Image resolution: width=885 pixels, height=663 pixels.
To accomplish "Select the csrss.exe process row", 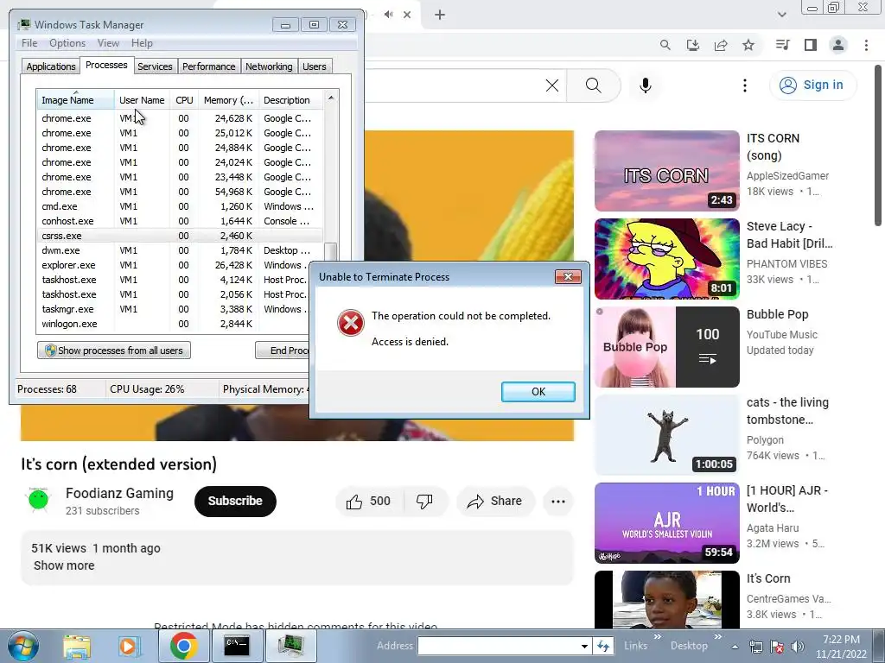I will 180,236.
